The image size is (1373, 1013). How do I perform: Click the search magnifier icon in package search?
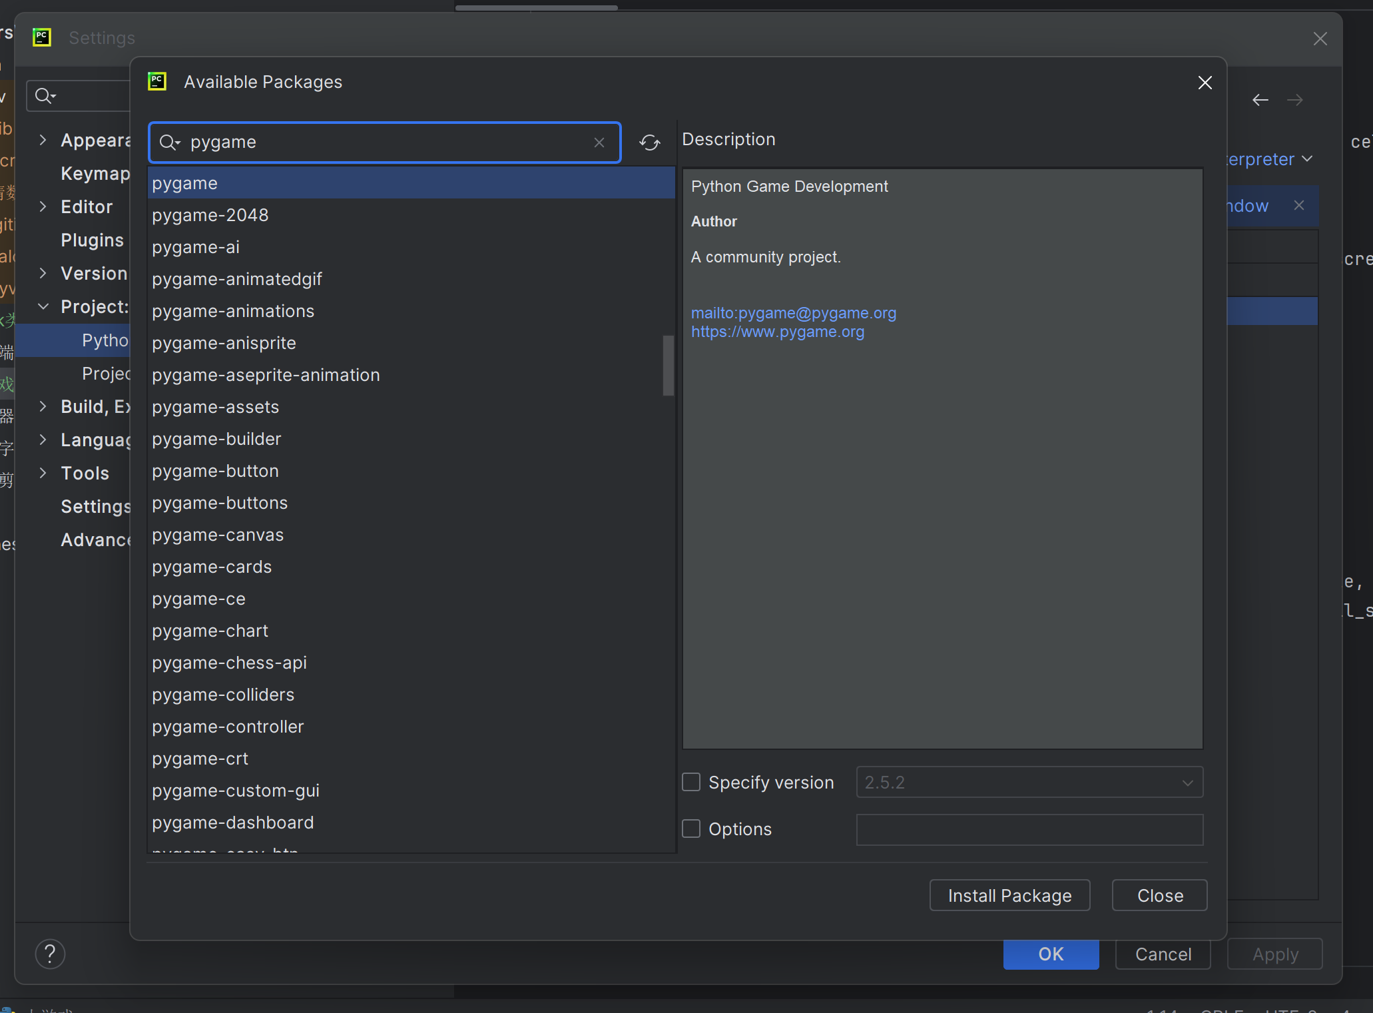[x=170, y=143]
